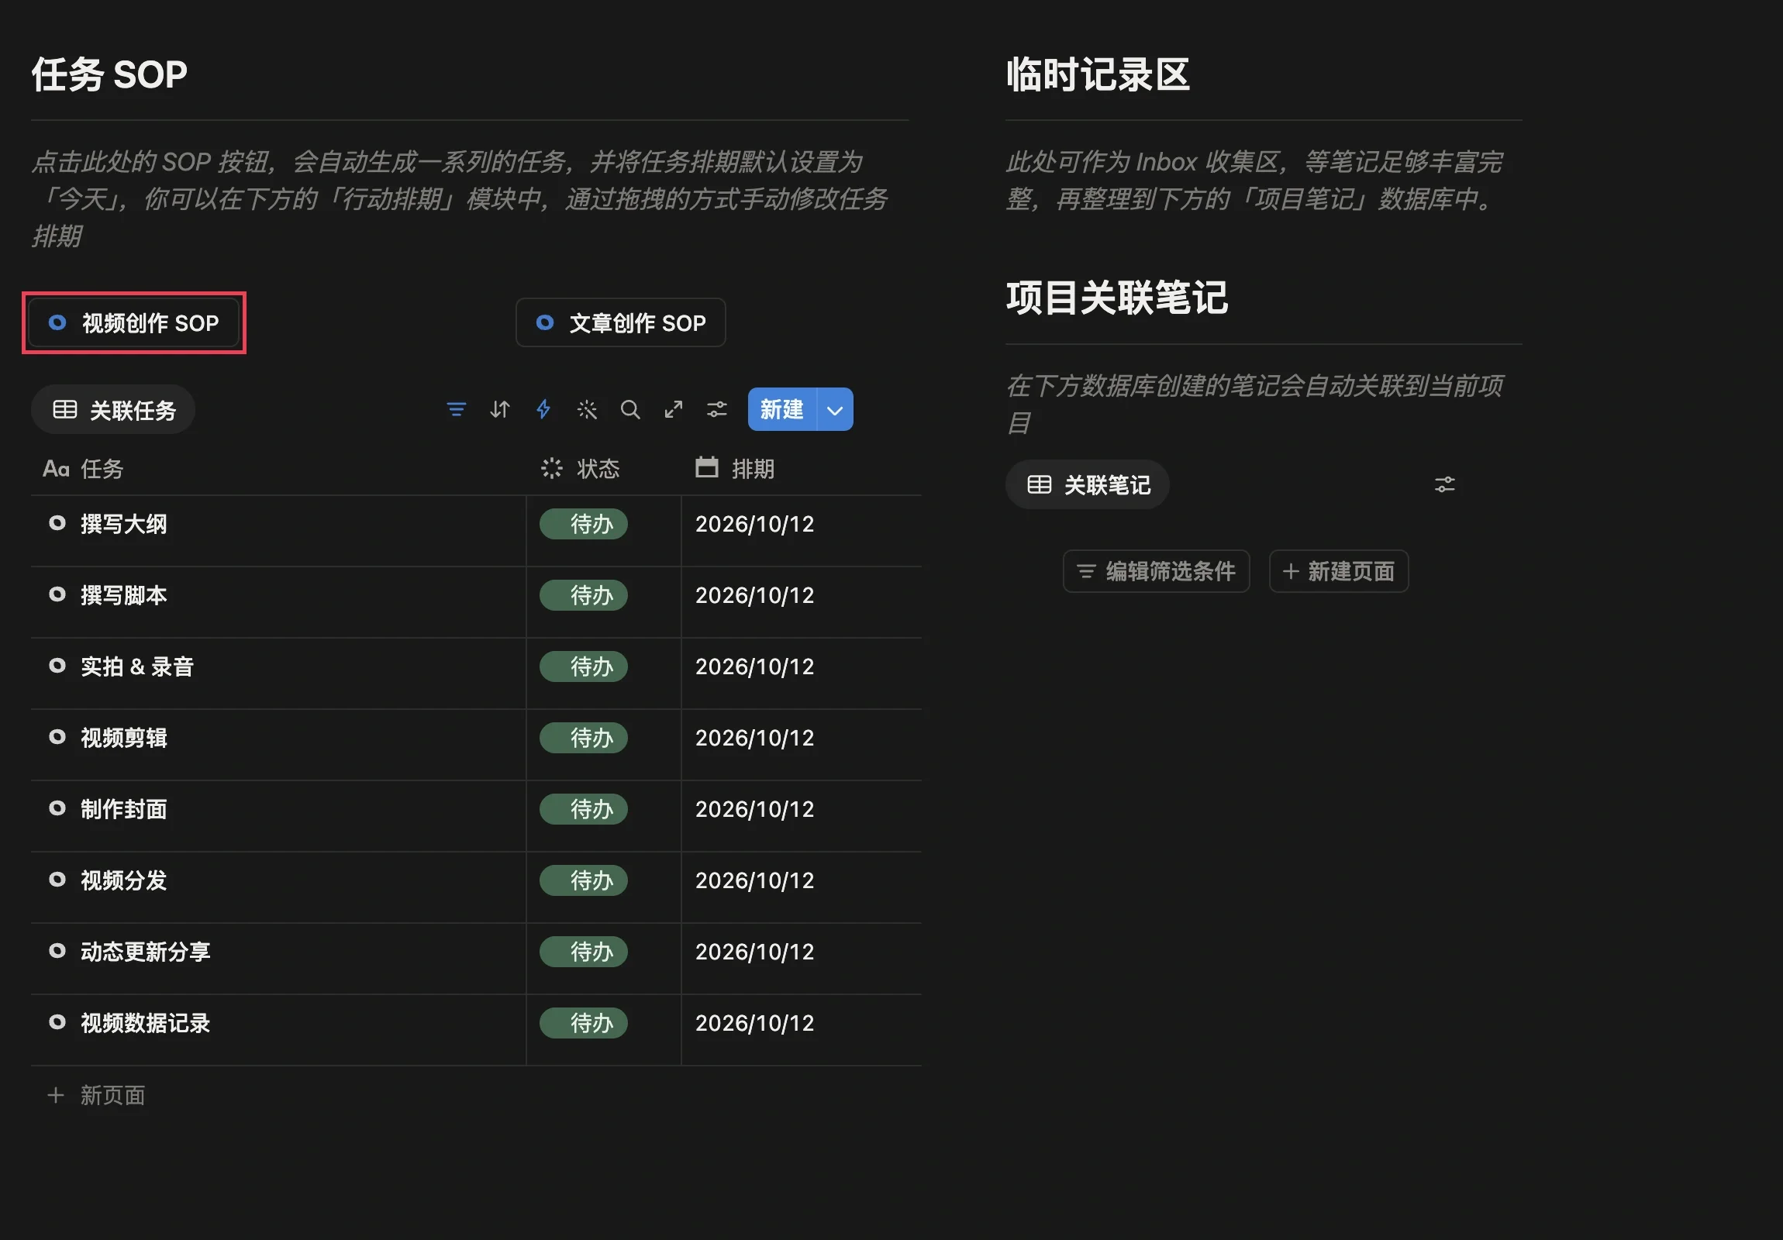
Task: Click the 项目关联笔记 heading
Action: (1117, 298)
